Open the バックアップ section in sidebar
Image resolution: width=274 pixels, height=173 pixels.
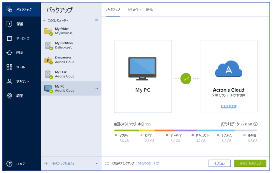point(21,10)
